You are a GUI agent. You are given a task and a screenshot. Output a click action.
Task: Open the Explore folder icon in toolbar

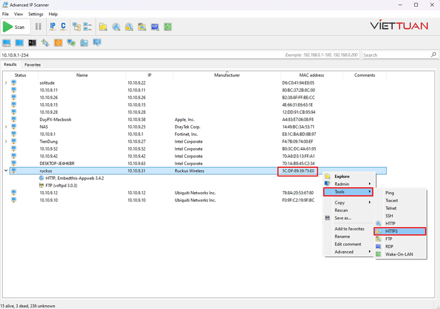[103, 26]
